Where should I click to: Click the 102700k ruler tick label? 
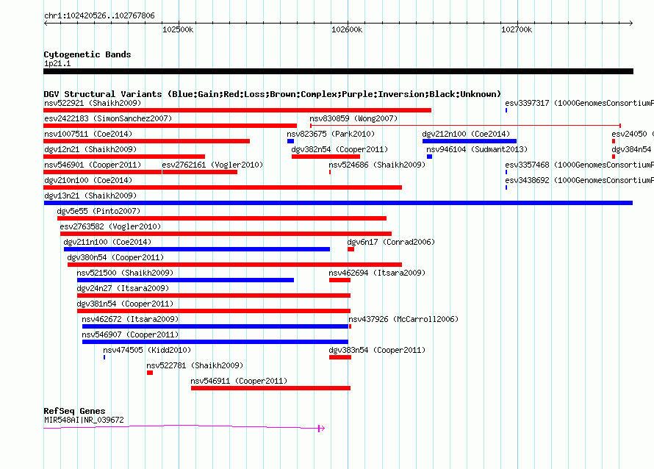coord(517,29)
